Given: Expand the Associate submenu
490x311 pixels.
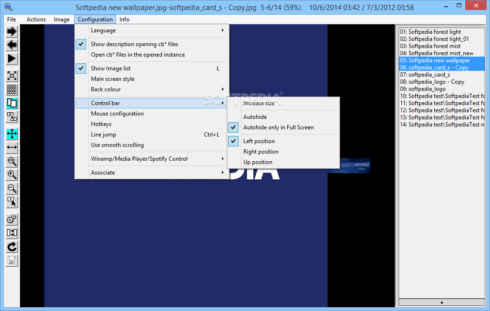Looking at the screenshot, I should 152,173.
